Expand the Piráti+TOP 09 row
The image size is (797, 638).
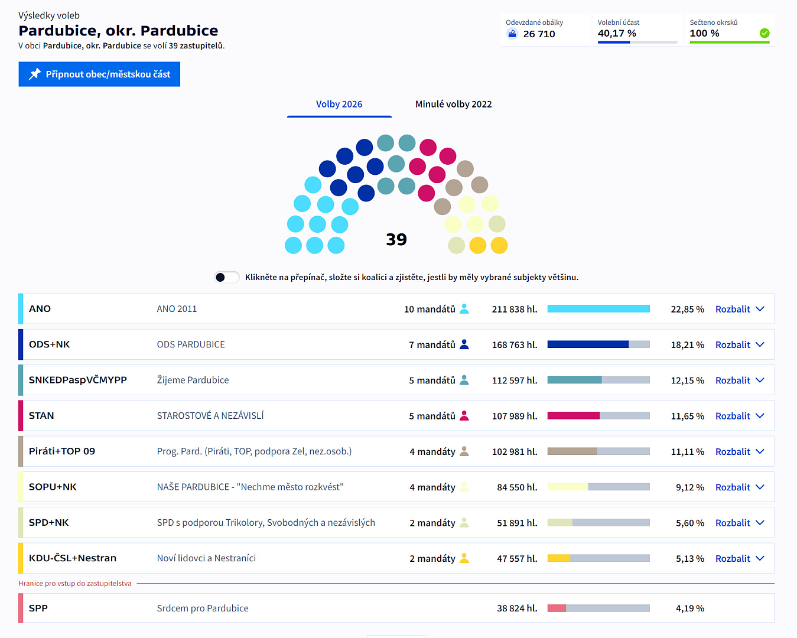coord(740,451)
